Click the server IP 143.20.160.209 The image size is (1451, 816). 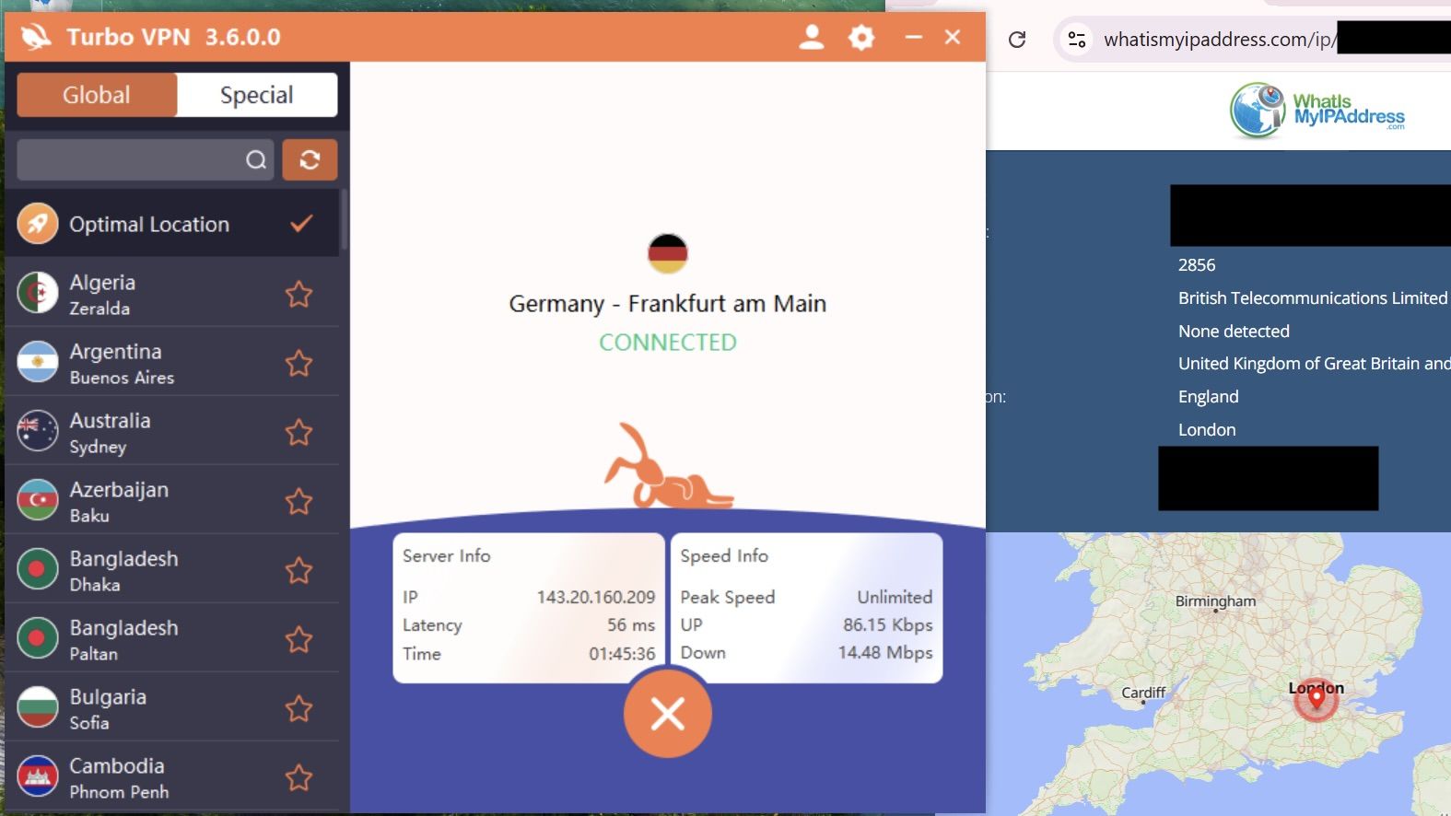click(596, 597)
